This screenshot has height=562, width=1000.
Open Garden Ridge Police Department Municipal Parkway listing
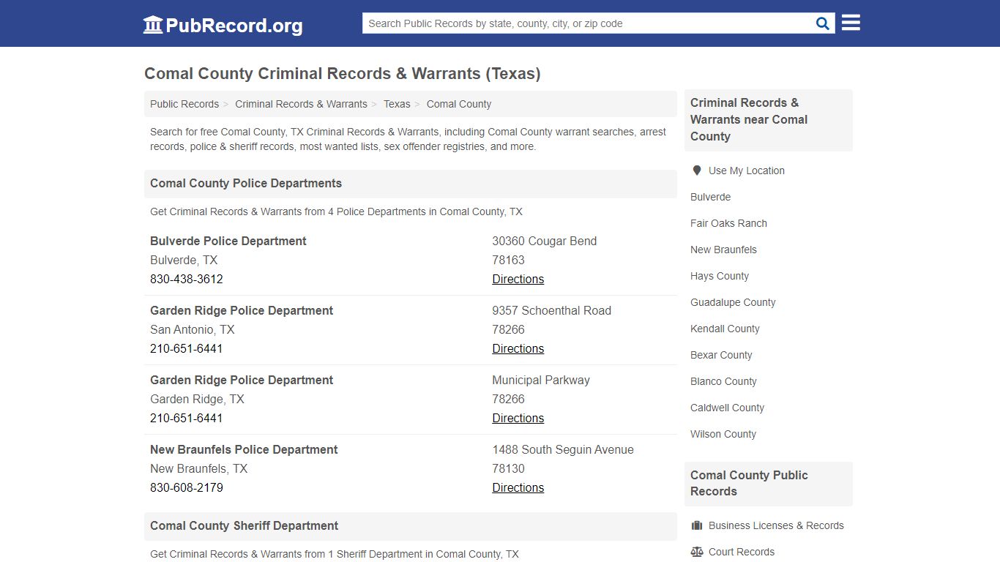(x=242, y=380)
